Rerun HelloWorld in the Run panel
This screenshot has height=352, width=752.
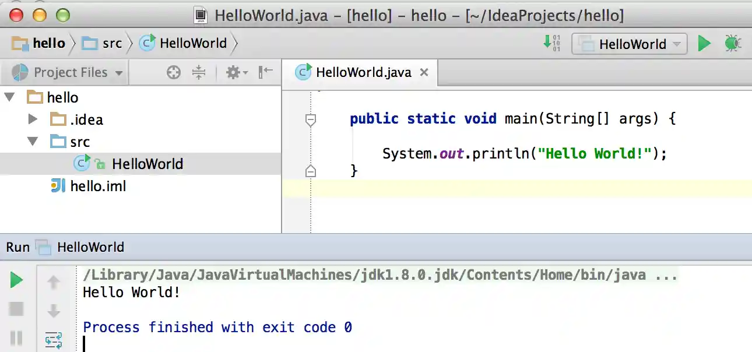(x=16, y=281)
